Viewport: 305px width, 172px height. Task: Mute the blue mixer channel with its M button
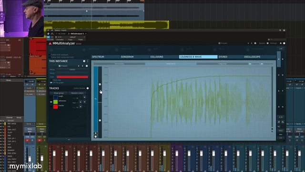[x=27, y=140]
